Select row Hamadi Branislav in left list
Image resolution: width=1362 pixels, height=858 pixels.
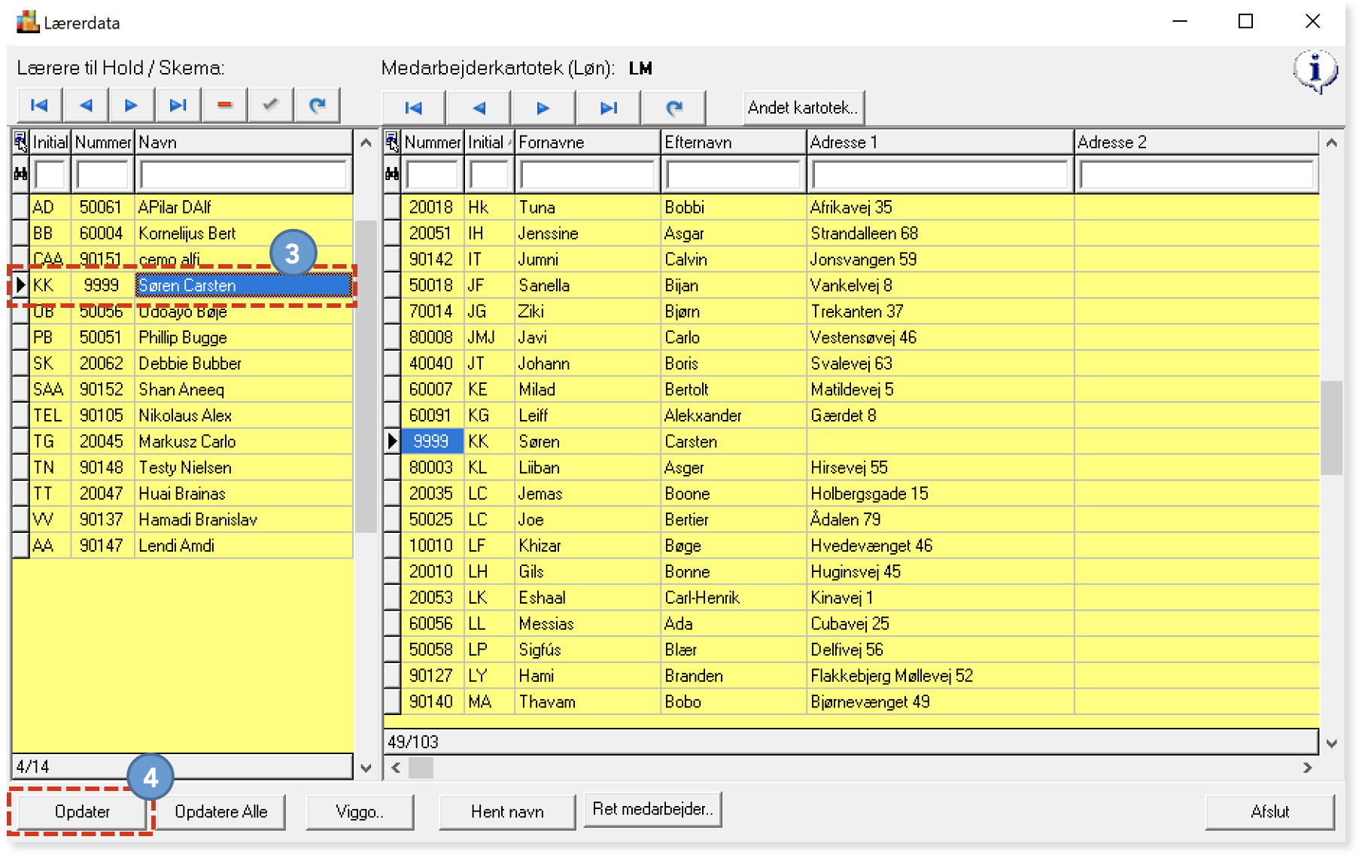(x=182, y=519)
